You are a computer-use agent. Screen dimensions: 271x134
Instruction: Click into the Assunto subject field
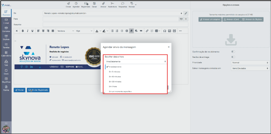pos(116,25)
